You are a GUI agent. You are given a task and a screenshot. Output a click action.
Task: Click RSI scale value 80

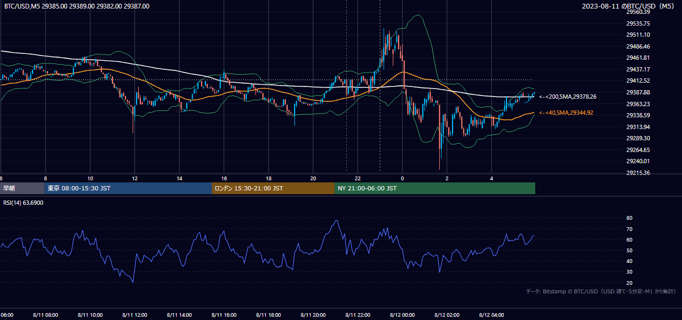(629, 218)
